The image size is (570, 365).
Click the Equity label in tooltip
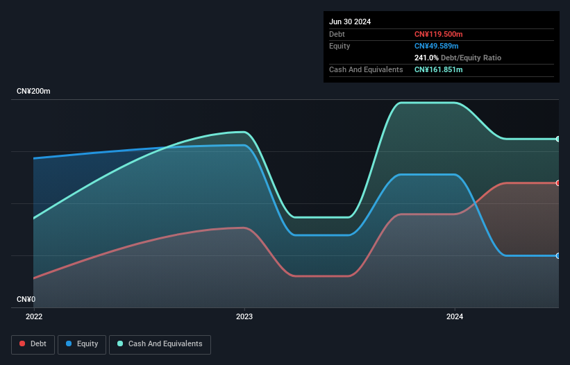[x=340, y=46]
